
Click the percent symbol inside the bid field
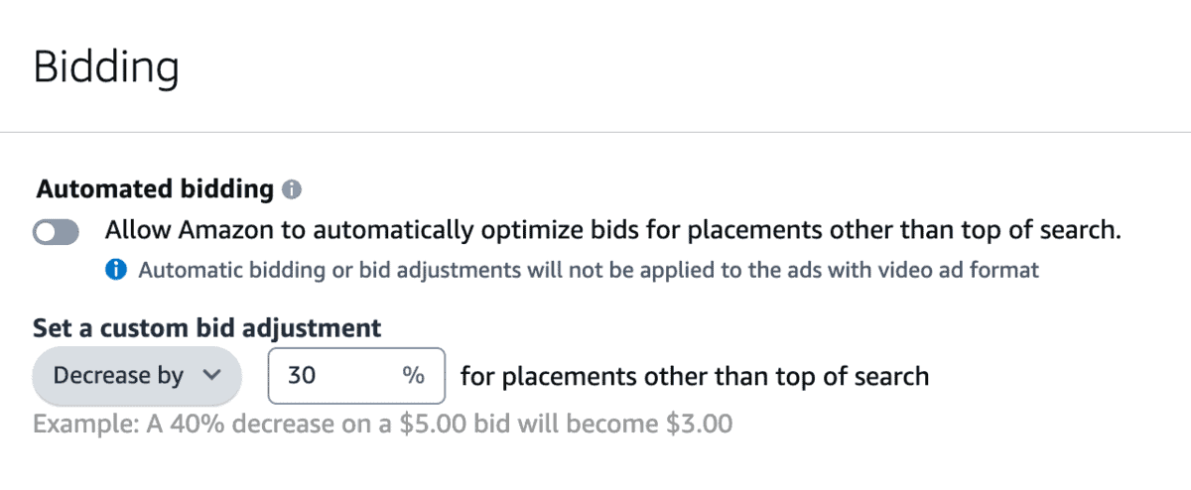[x=412, y=376]
